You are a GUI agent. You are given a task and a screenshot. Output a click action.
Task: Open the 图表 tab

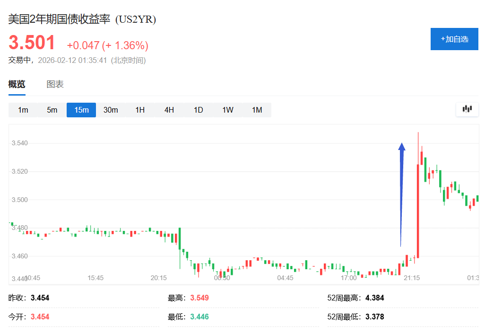coord(55,85)
